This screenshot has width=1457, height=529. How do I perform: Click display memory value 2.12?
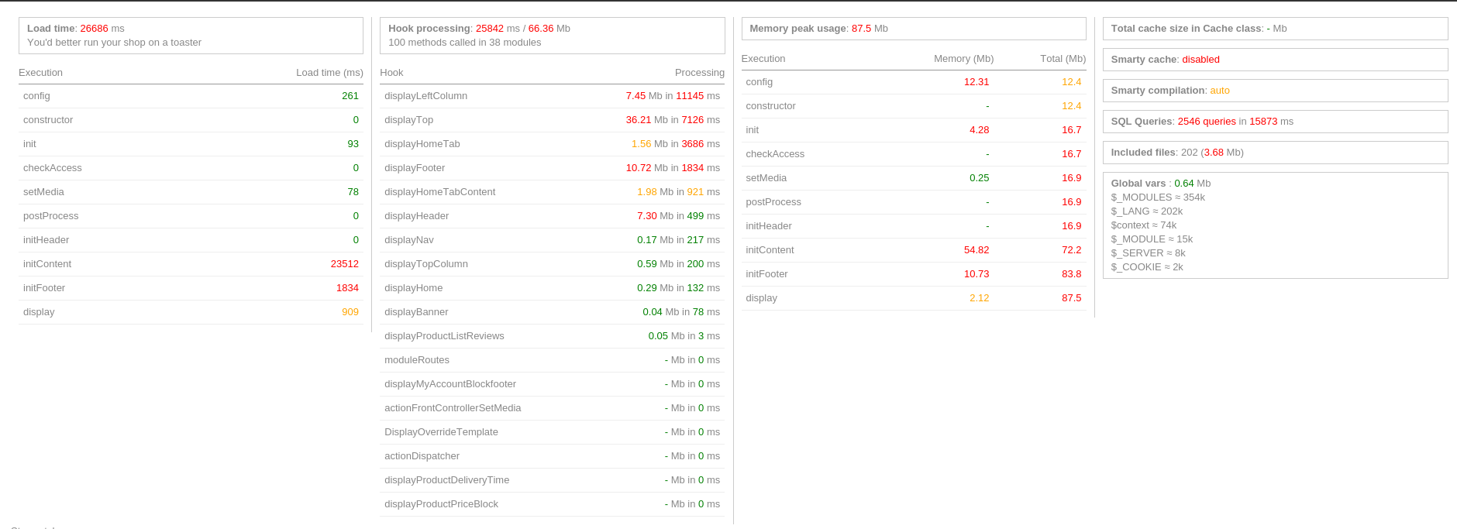979,298
